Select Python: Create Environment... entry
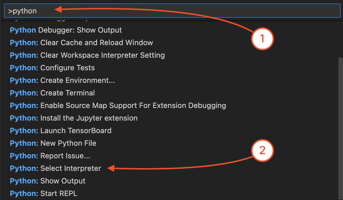The height and width of the screenshot is (200, 343). pos(62,80)
